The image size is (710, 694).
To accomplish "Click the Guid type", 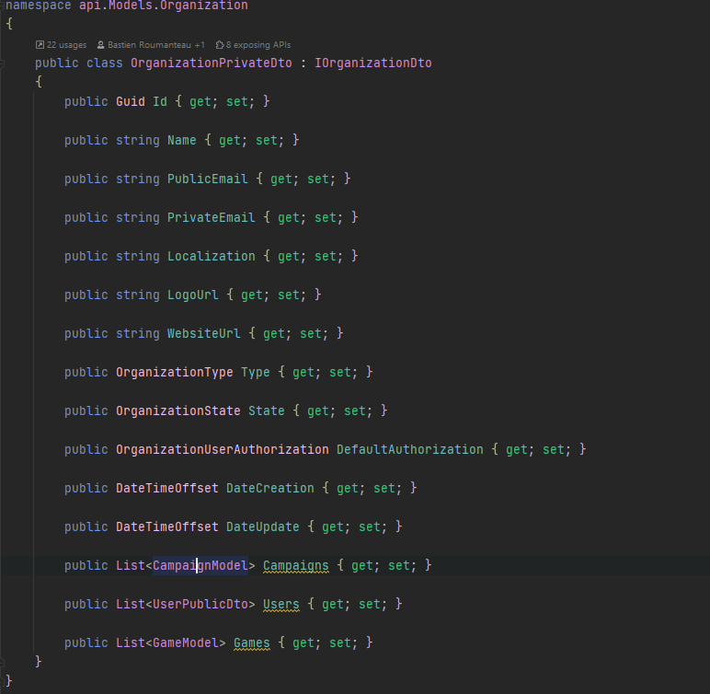I will [x=131, y=101].
